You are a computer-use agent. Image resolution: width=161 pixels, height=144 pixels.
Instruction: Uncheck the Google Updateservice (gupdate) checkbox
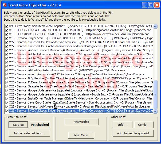point(7,90)
